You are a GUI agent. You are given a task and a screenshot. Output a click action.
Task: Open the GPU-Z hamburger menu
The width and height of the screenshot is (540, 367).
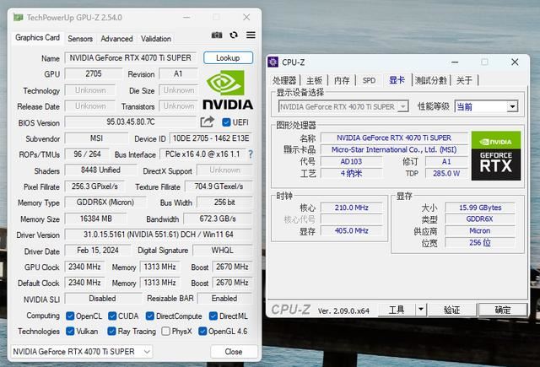point(251,35)
